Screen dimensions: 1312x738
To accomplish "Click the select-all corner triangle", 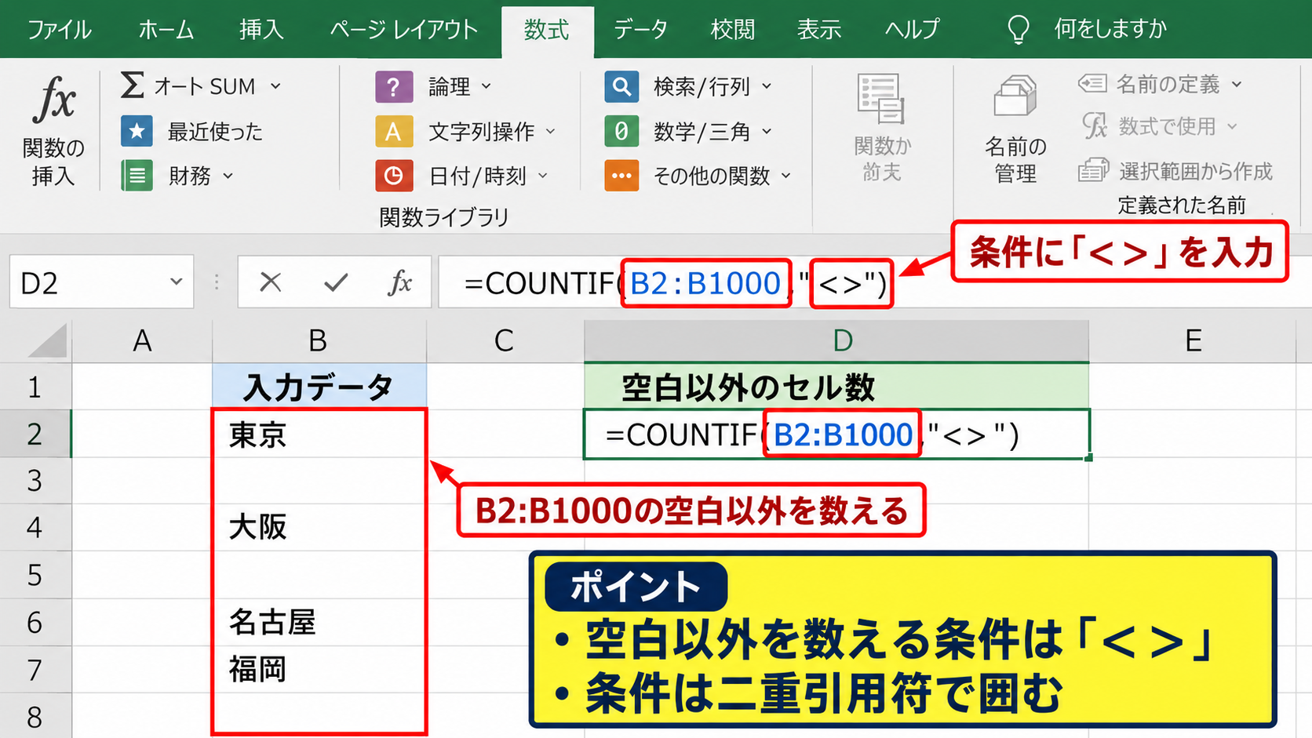I will (46, 341).
